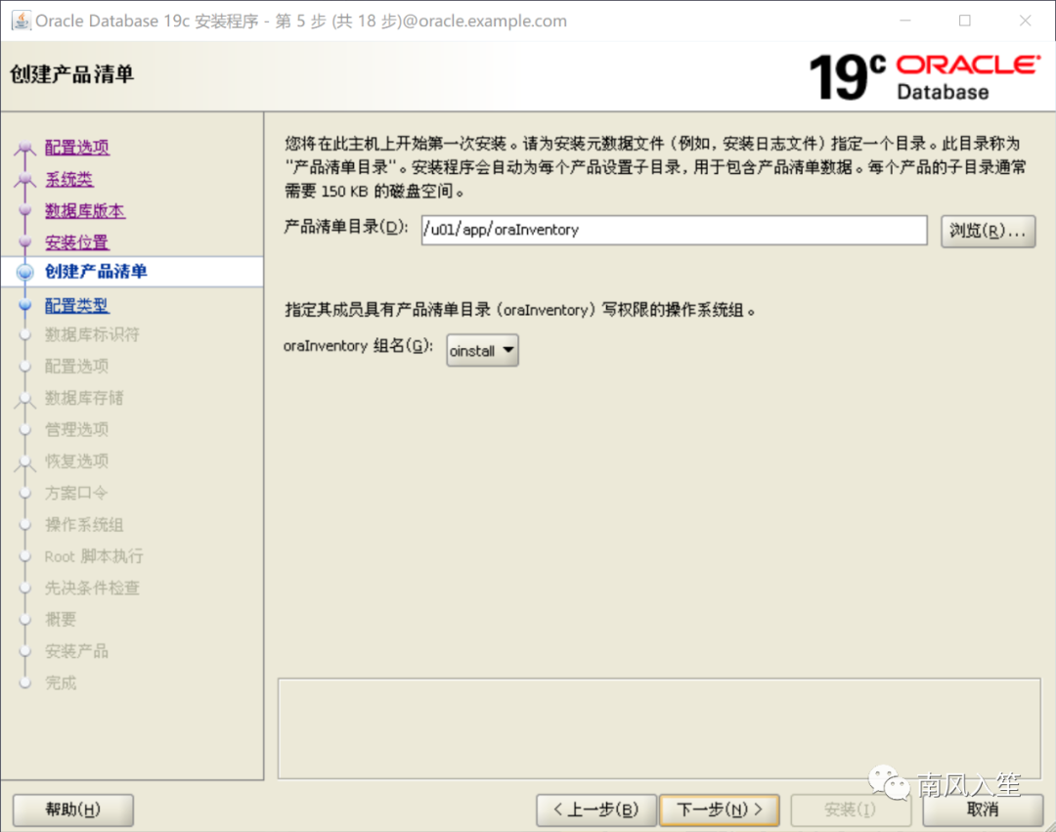Open the 配置选项 step link
The width and height of the screenshot is (1056, 832).
(x=77, y=148)
